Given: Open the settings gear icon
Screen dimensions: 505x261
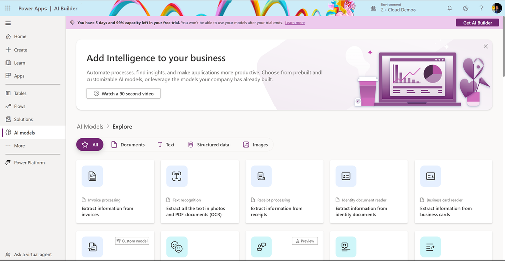Looking at the screenshot, I should coord(466,8).
